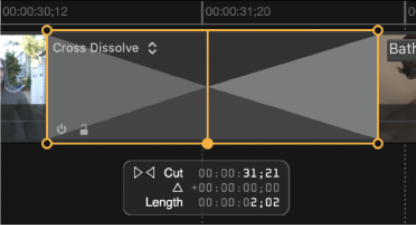Image resolution: width=416 pixels, height=225 pixels.
Task: Click the Cut timecode 00:00:31;21
Action: tap(239, 174)
